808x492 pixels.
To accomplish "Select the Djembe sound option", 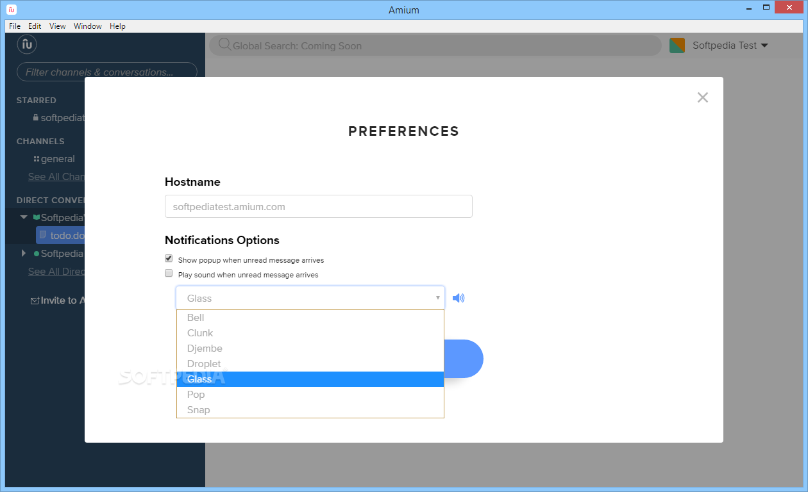I will coord(310,348).
